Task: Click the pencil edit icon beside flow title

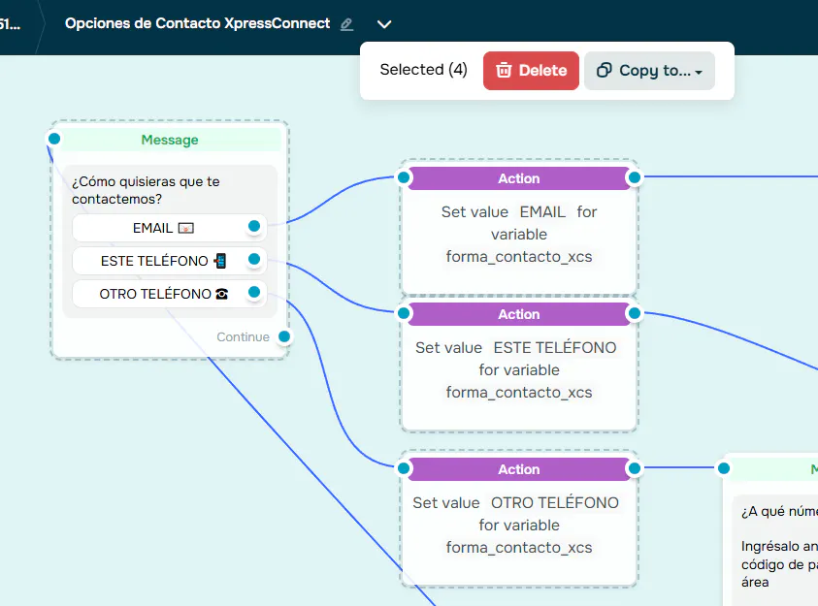Action: 347,24
